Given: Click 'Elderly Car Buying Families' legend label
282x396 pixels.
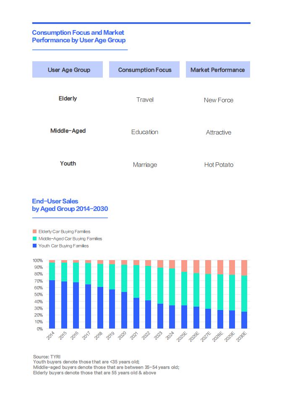Looking at the screenshot, I should pyautogui.click(x=64, y=231).
